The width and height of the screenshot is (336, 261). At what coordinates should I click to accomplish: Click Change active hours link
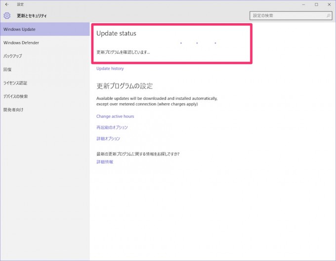115,116
